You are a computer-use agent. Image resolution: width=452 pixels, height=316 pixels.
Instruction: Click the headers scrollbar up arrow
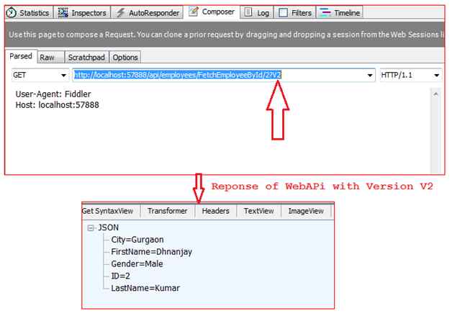pyautogui.click(x=436, y=94)
